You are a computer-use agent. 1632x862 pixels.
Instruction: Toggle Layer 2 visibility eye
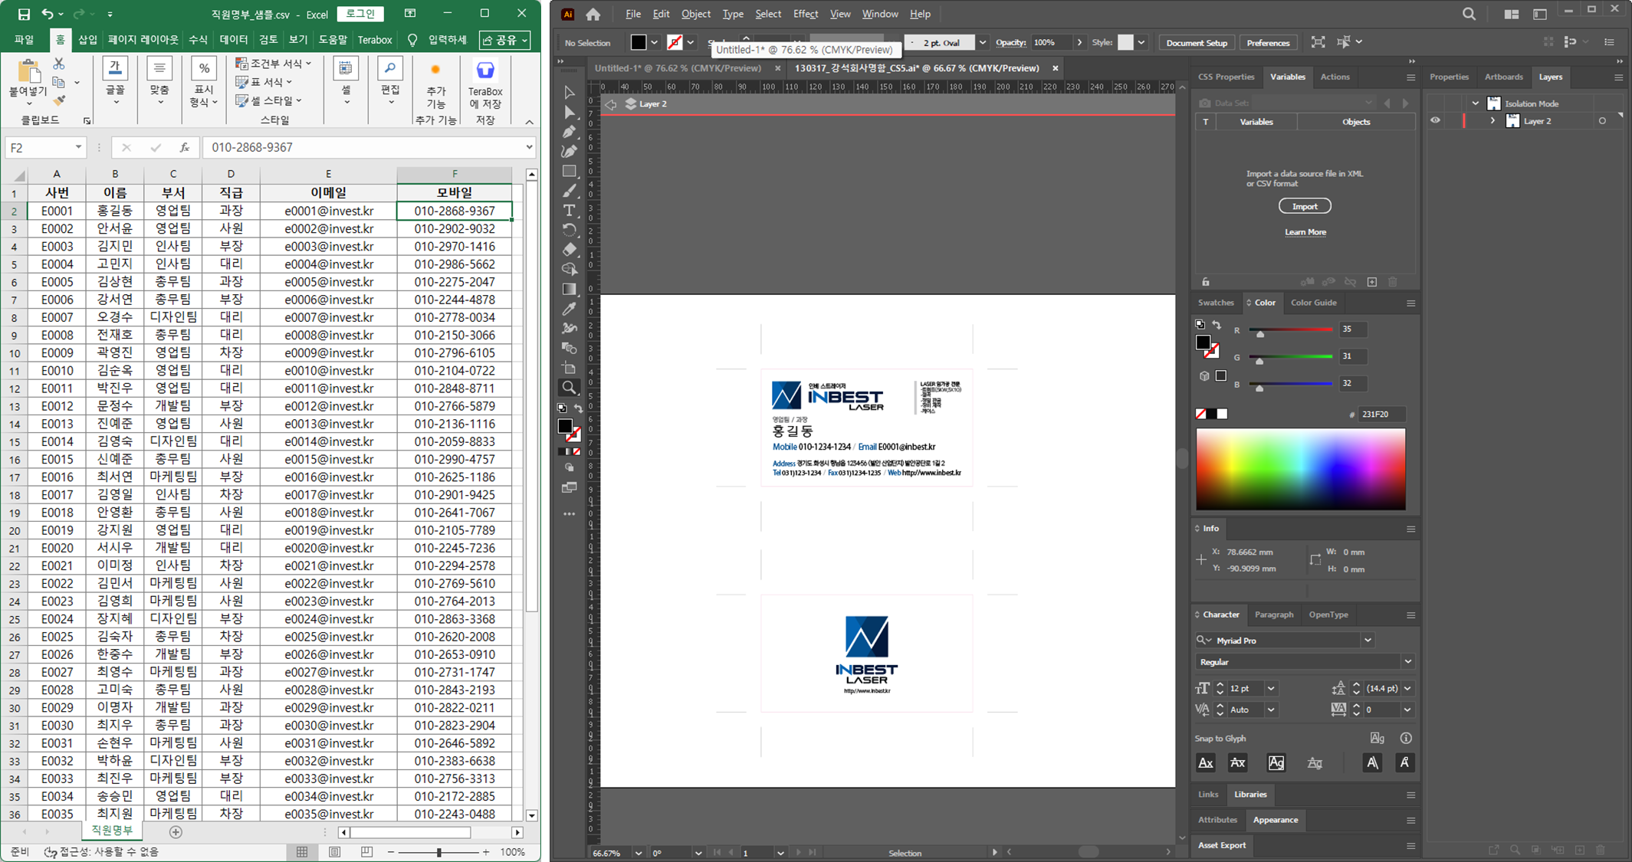1435,120
